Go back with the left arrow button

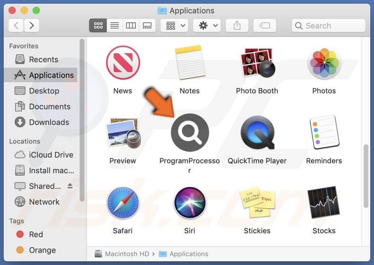coord(16,26)
